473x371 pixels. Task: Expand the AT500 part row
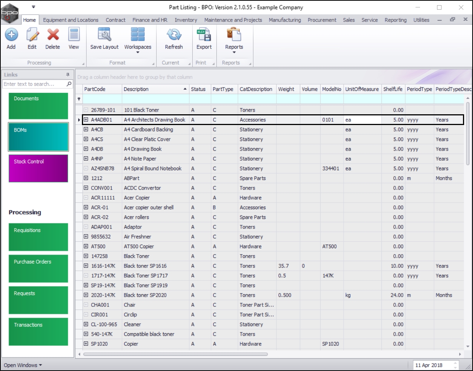(x=86, y=246)
